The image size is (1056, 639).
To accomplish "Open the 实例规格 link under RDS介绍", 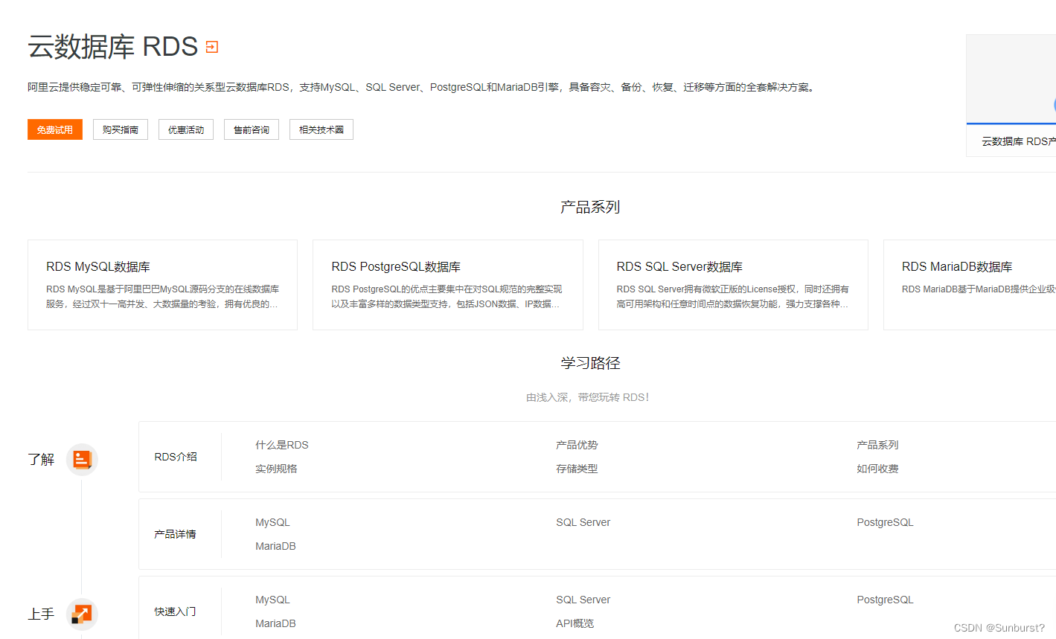I will [276, 468].
